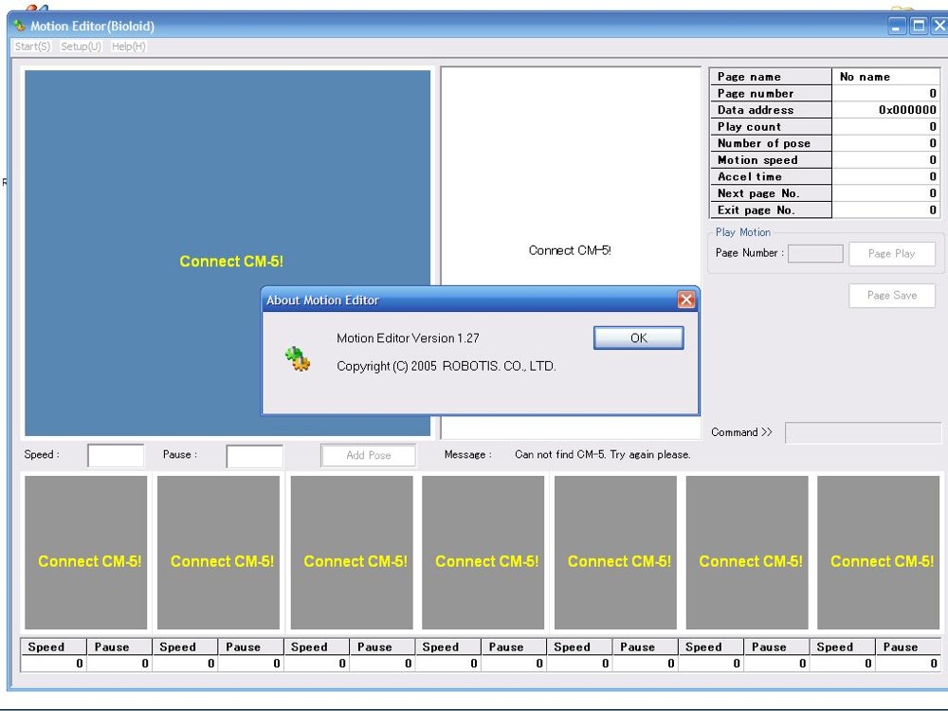Screen dimensions: 948x711
Task: Click the 'Page number' label cell
Action: (770, 93)
